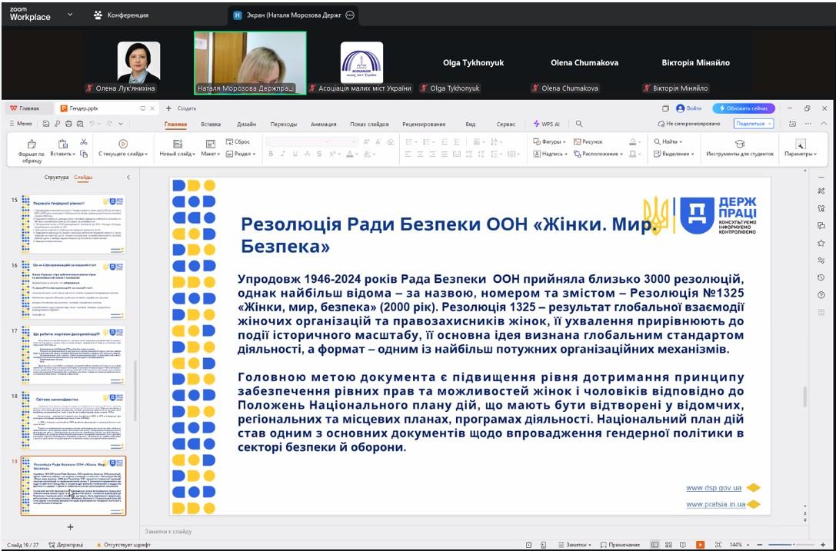
Task: Click the orange slideshow play icon in status bar
Action: coord(700,545)
